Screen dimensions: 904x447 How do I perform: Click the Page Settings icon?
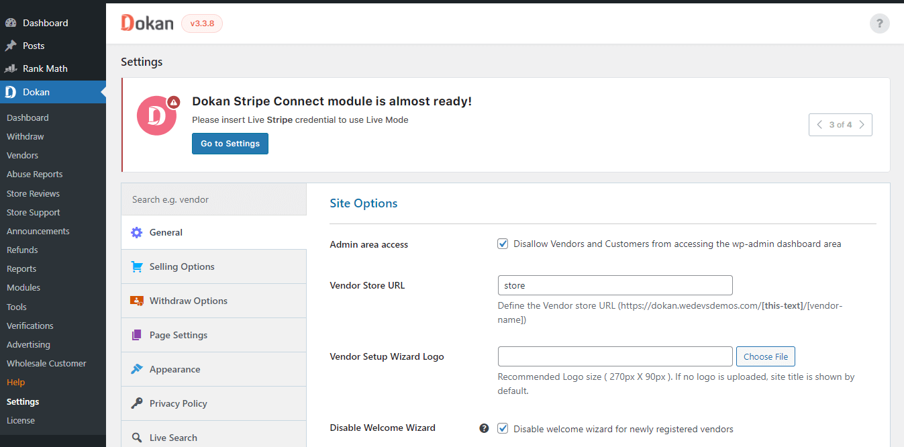[137, 335]
